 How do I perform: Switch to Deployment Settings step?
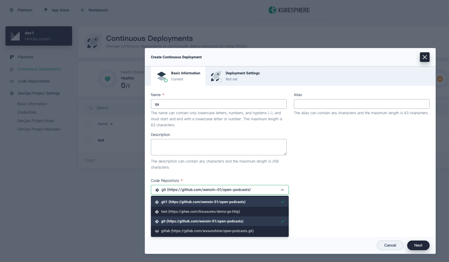point(242,76)
